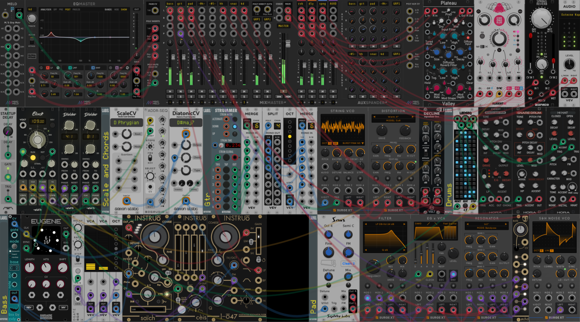Click the large tempo knob on Clock module
Screen dimensions: 580x322
[x=37, y=140]
